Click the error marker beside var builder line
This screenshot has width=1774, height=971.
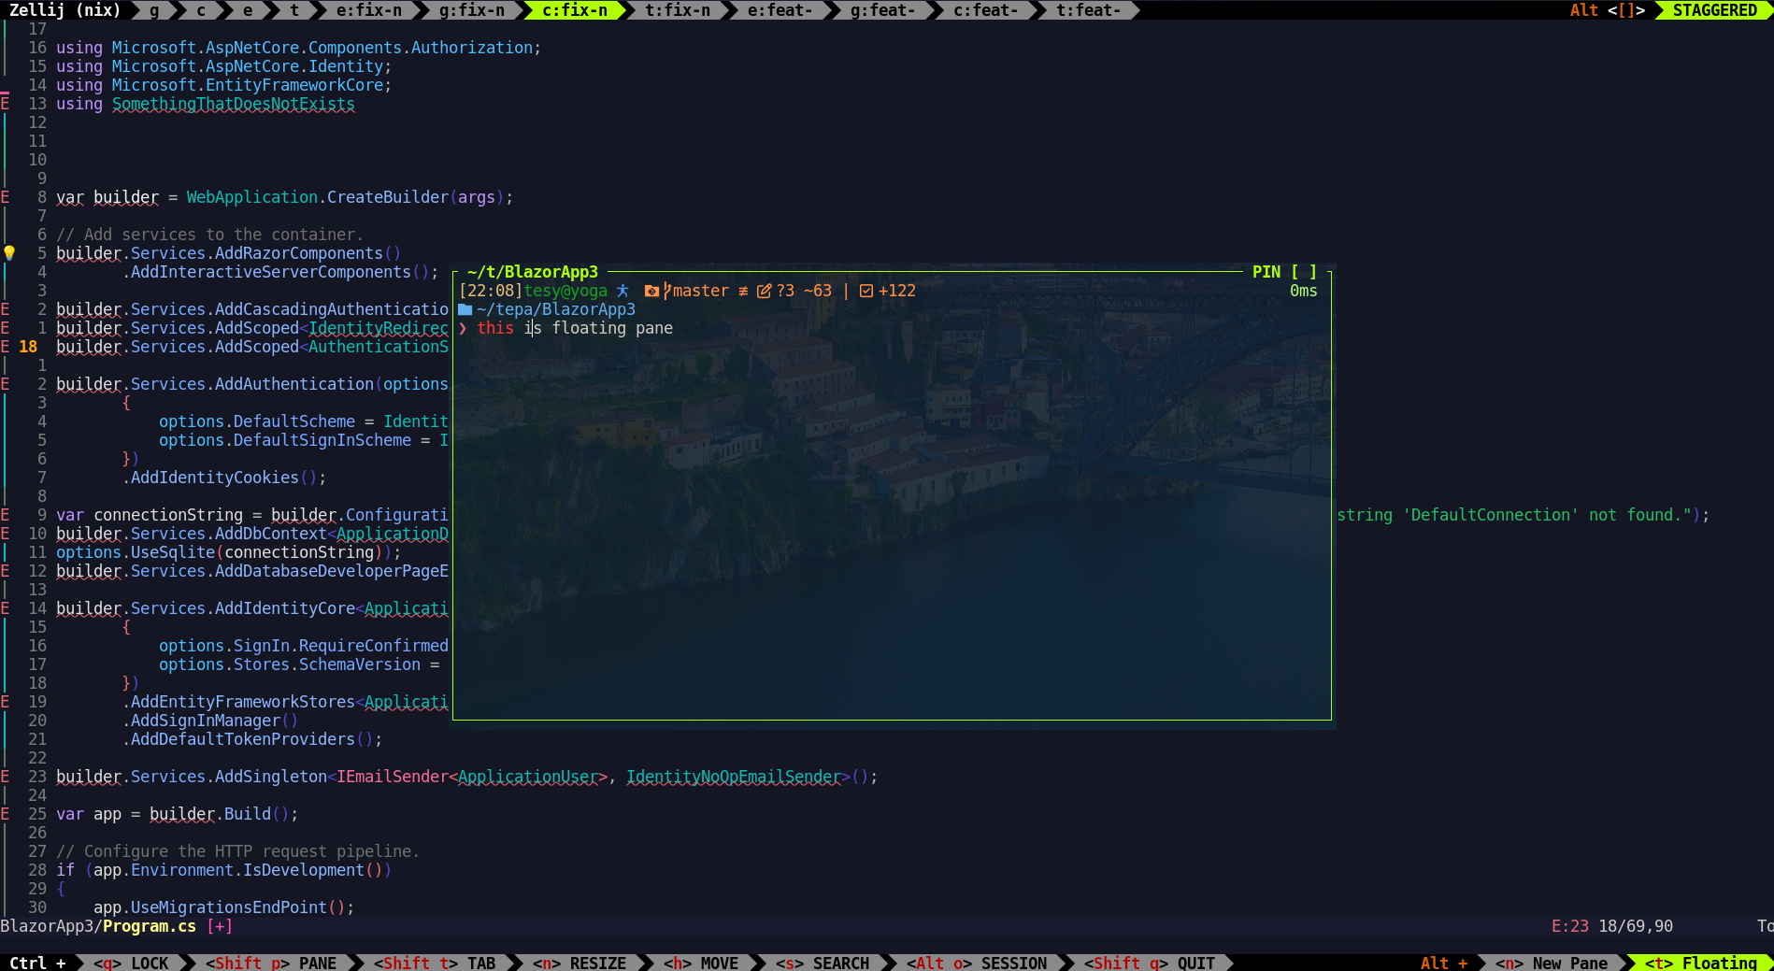coord(5,197)
